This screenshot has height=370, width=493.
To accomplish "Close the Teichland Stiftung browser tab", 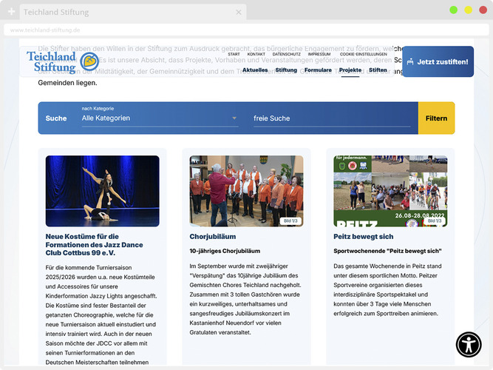I will point(239,12).
